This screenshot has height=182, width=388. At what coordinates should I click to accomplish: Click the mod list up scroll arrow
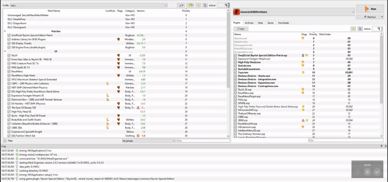coord(228,10)
